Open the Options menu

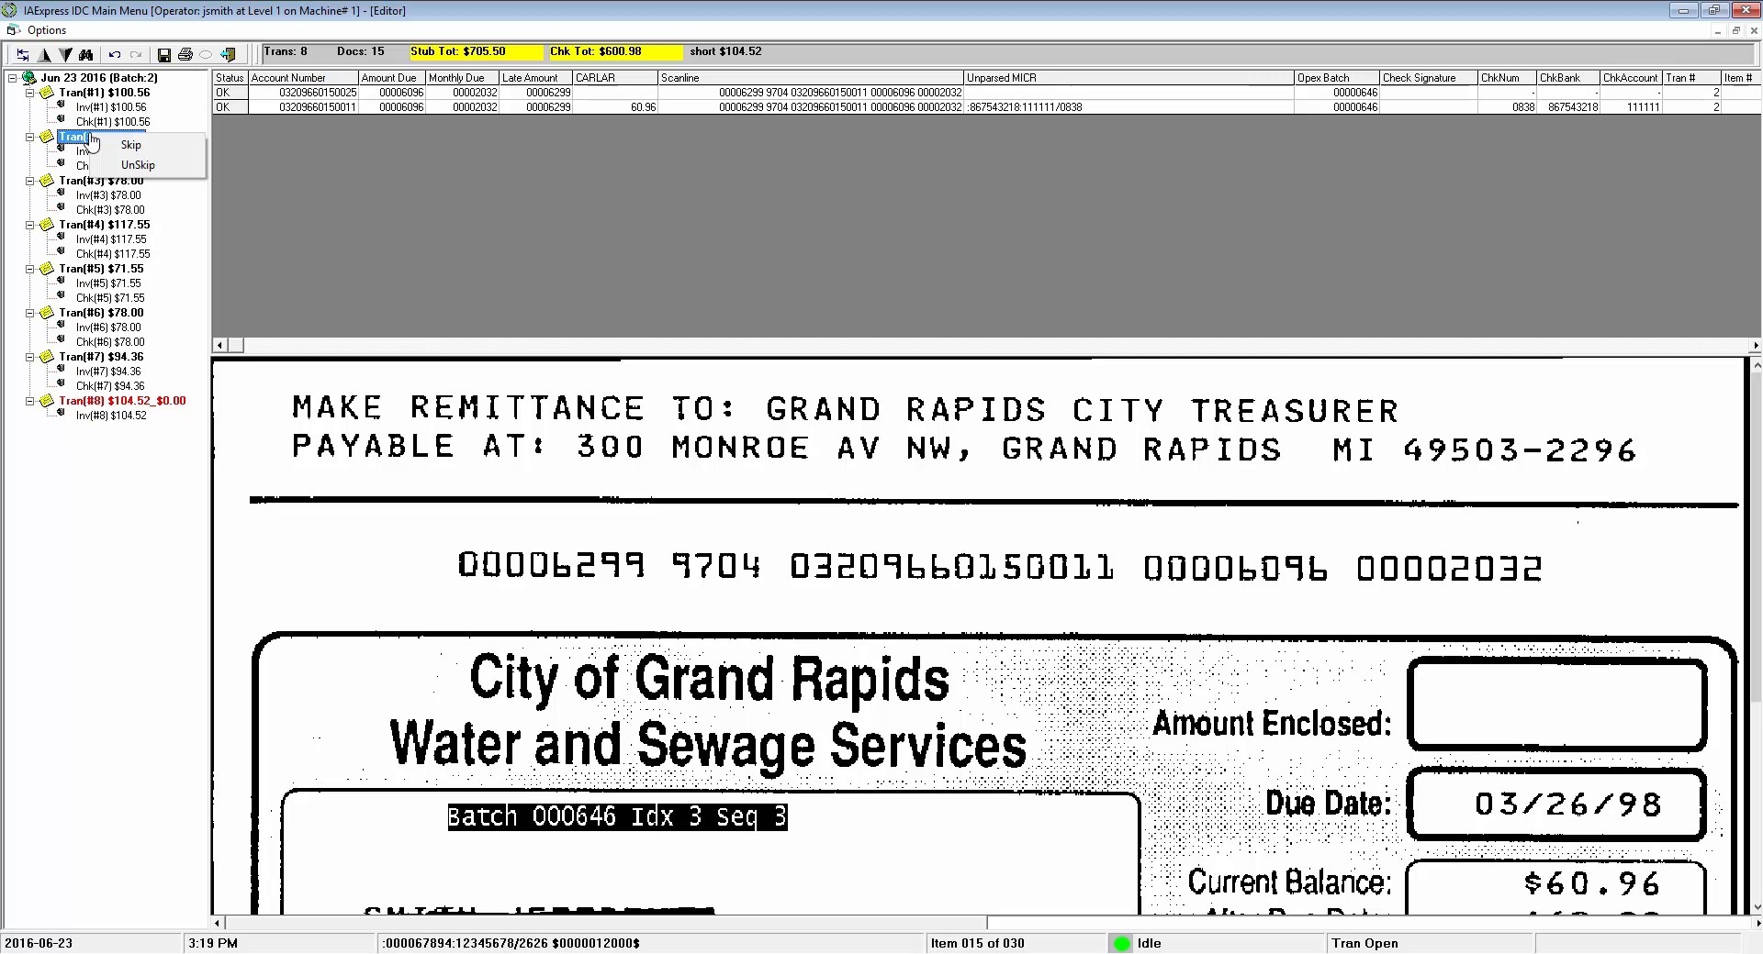[x=47, y=30]
